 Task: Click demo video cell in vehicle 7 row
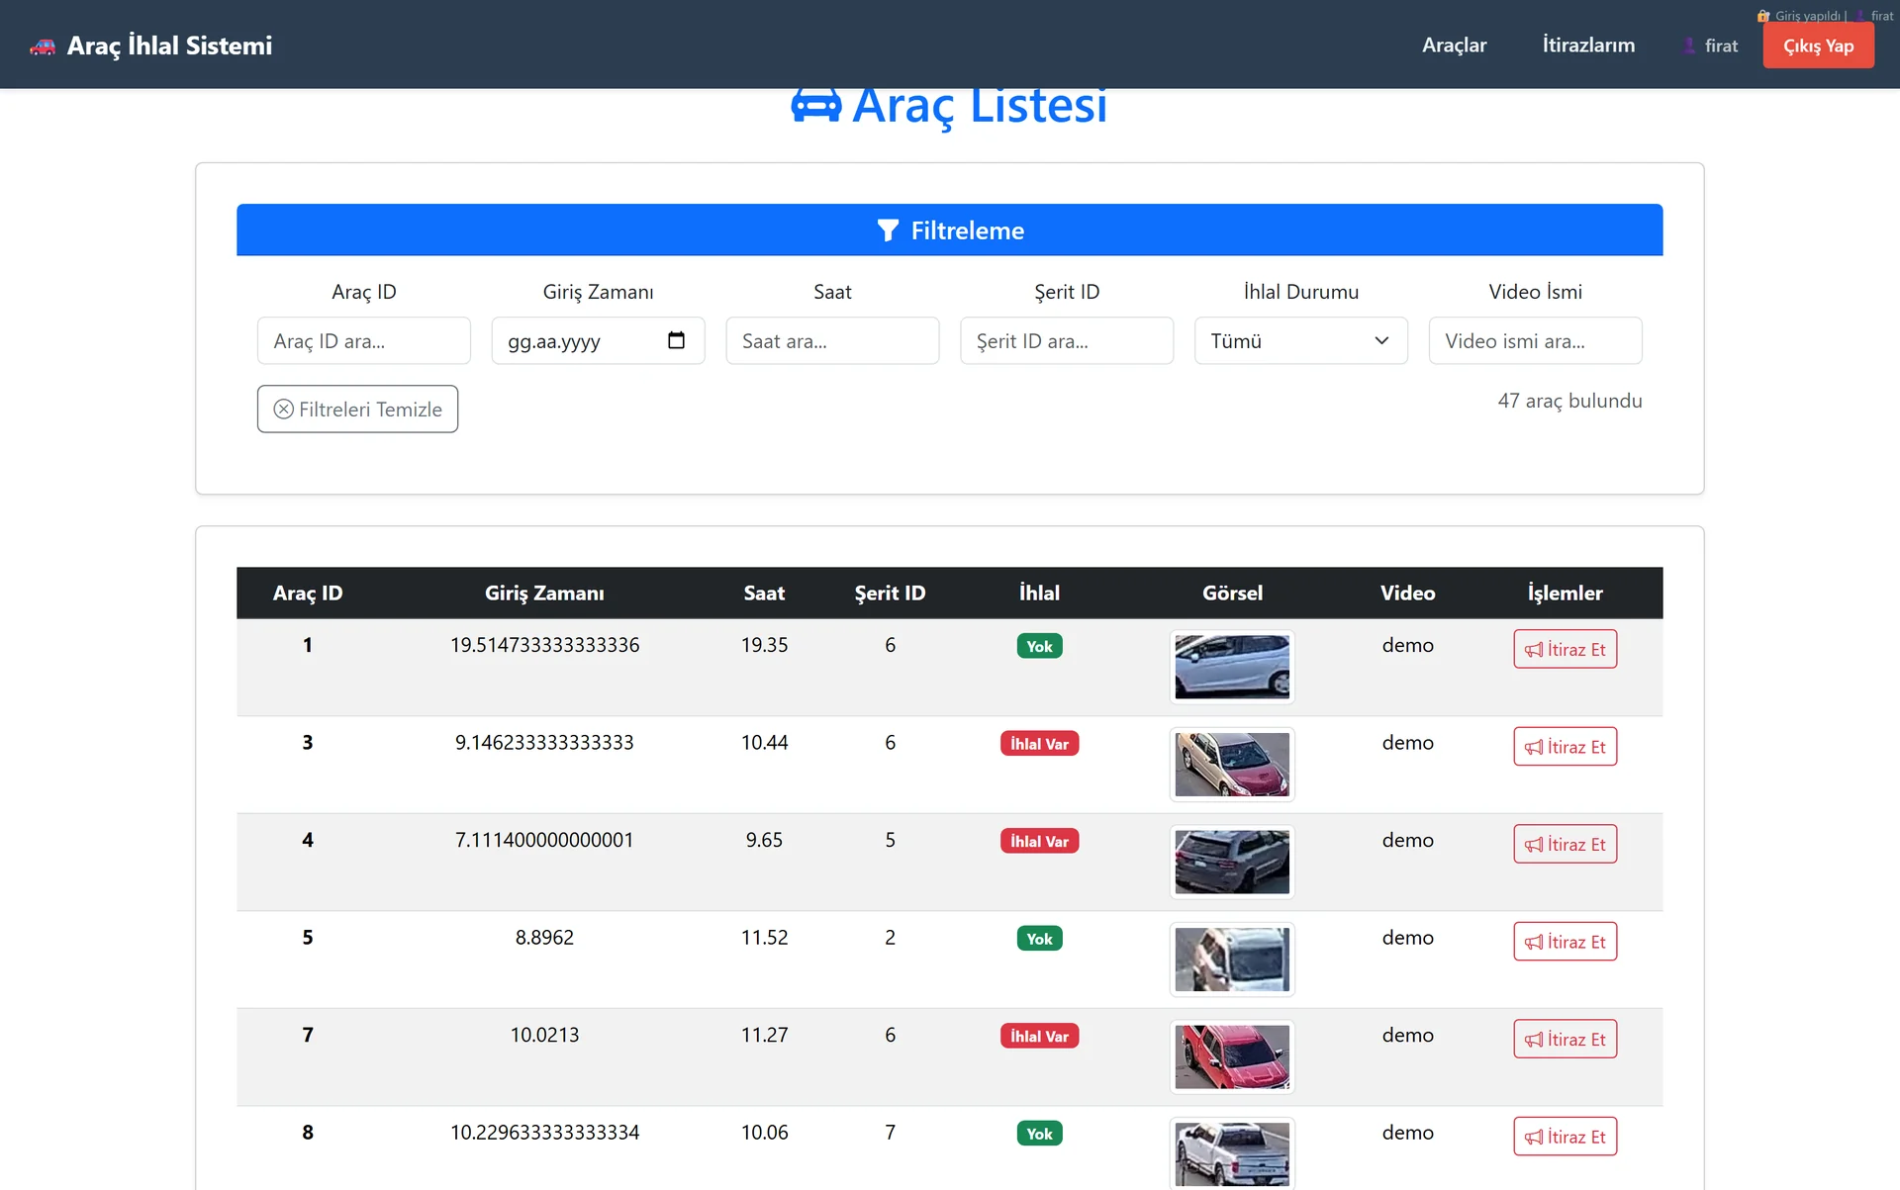pos(1407,1035)
